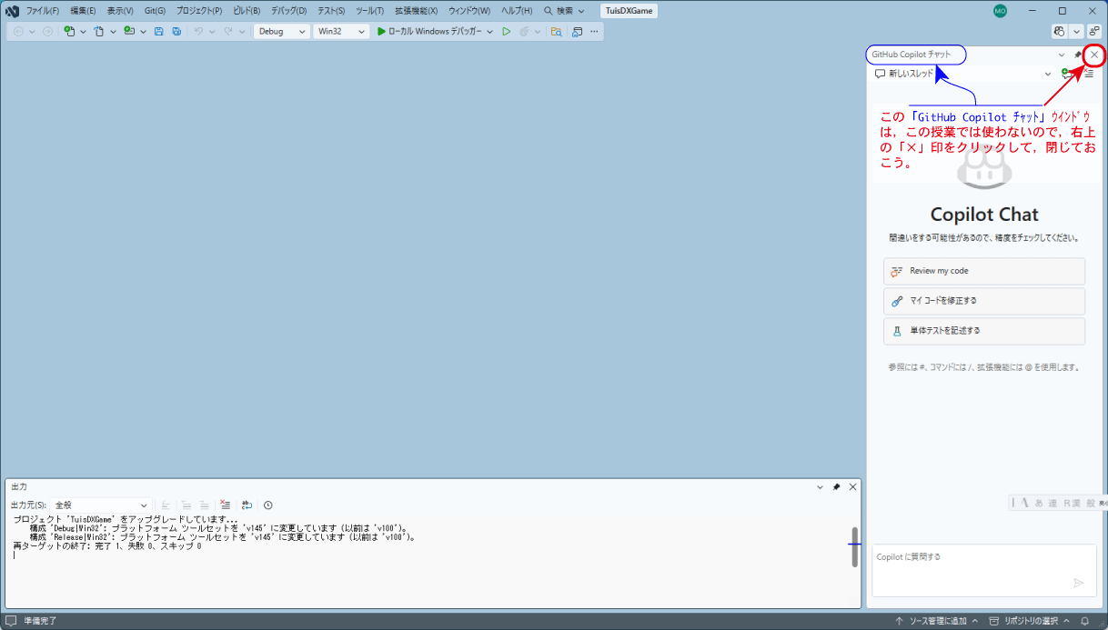The width and height of the screenshot is (1108, 630).
Task: Click the Start Without Debugging outline arrow
Action: (x=507, y=31)
